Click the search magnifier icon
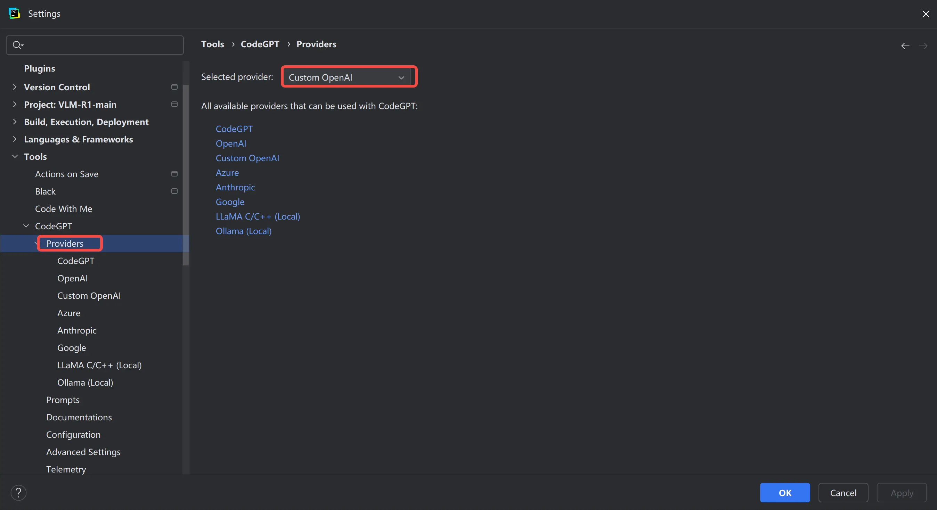937x510 pixels. click(17, 45)
